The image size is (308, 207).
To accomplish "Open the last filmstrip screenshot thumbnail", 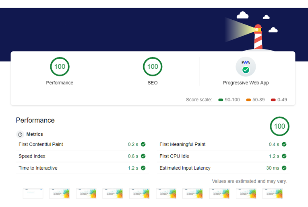I will pos(273,193).
